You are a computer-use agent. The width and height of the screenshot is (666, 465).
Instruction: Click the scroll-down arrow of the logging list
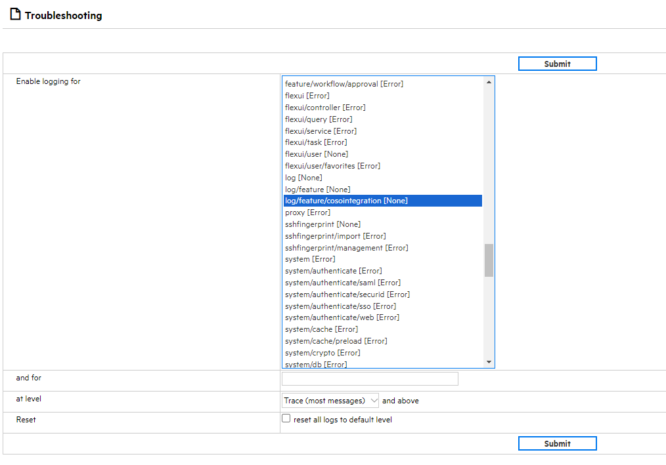point(489,361)
